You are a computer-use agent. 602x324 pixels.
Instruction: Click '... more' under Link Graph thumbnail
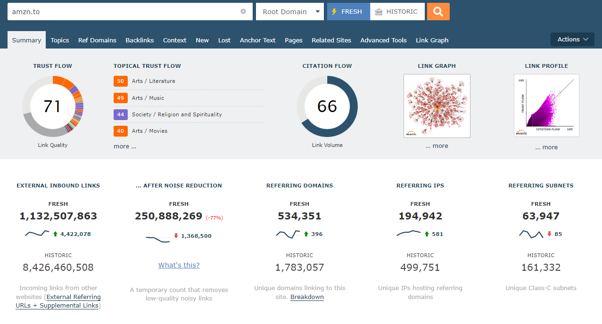(437, 146)
